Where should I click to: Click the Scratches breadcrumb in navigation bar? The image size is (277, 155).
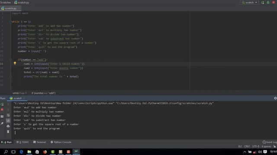(x=6, y=3)
